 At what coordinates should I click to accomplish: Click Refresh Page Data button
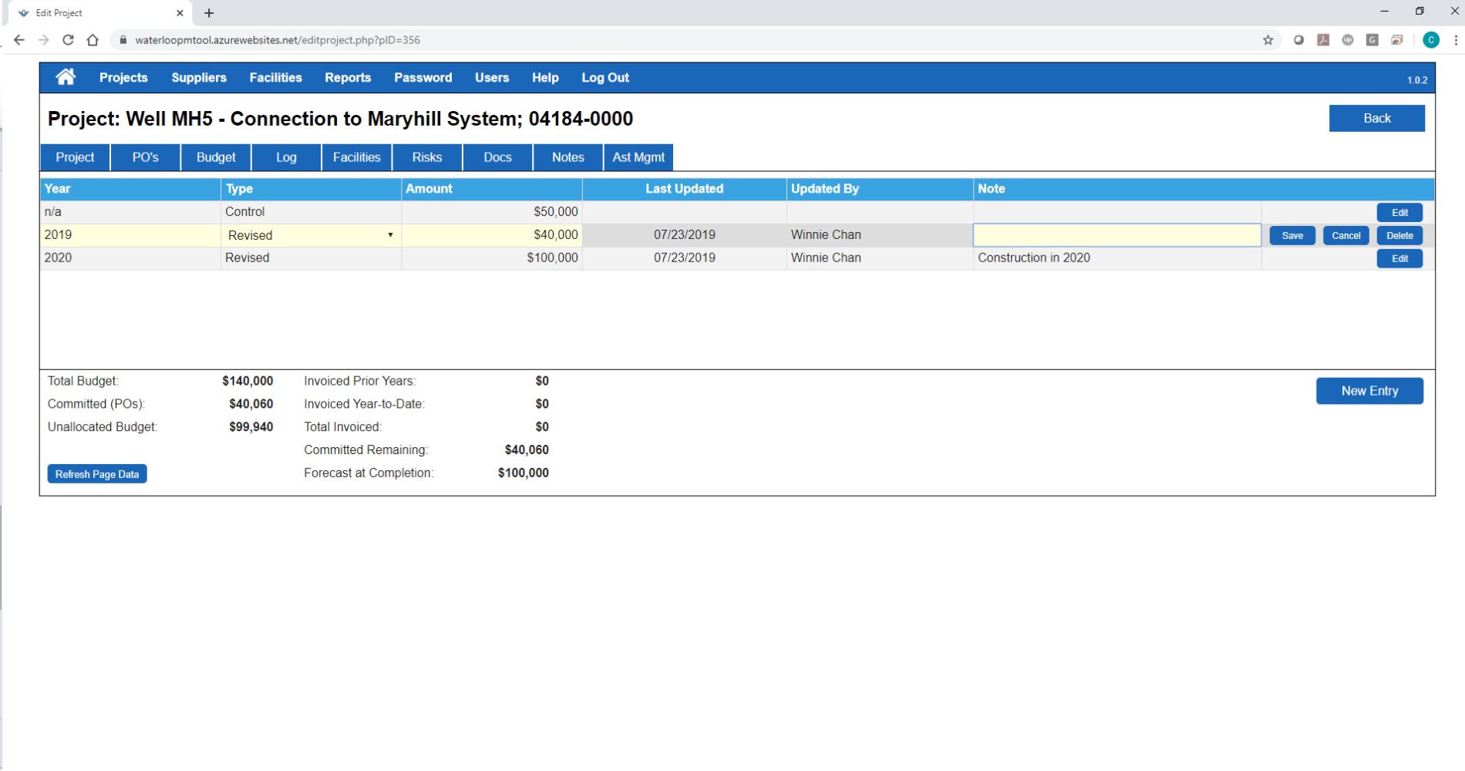[x=97, y=474]
